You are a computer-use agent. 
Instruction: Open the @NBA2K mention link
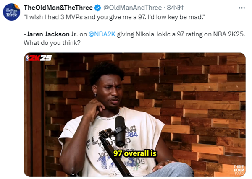[x=102, y=34]
